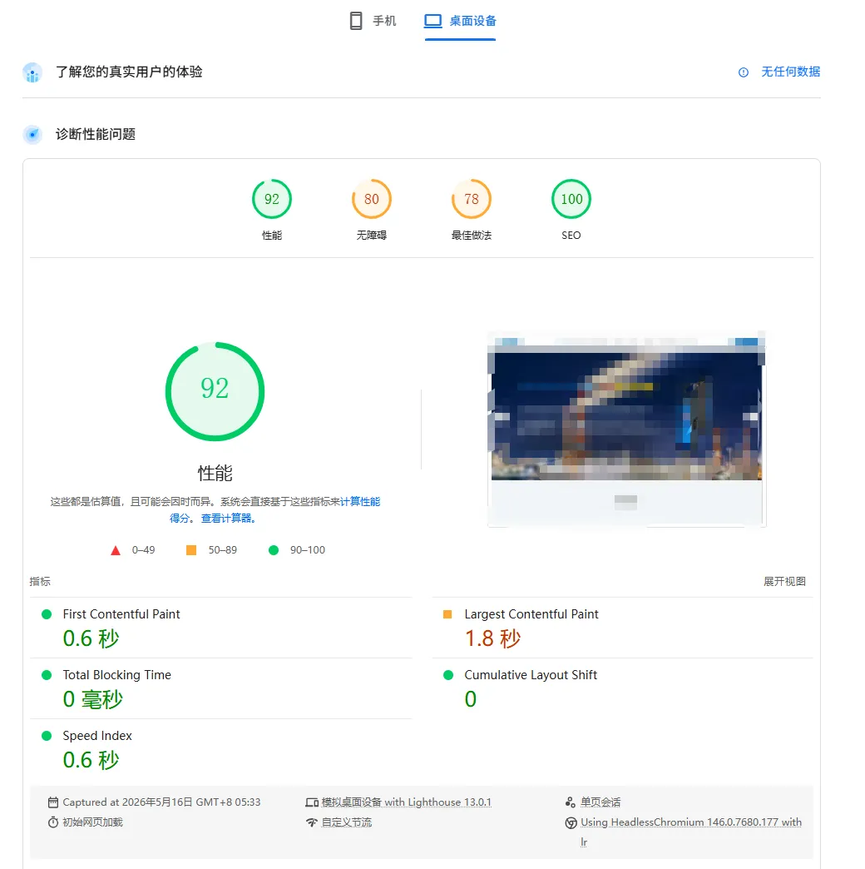Click the orange square 50–89 legend icon
The image size is (865, 869).
(191, 550)
